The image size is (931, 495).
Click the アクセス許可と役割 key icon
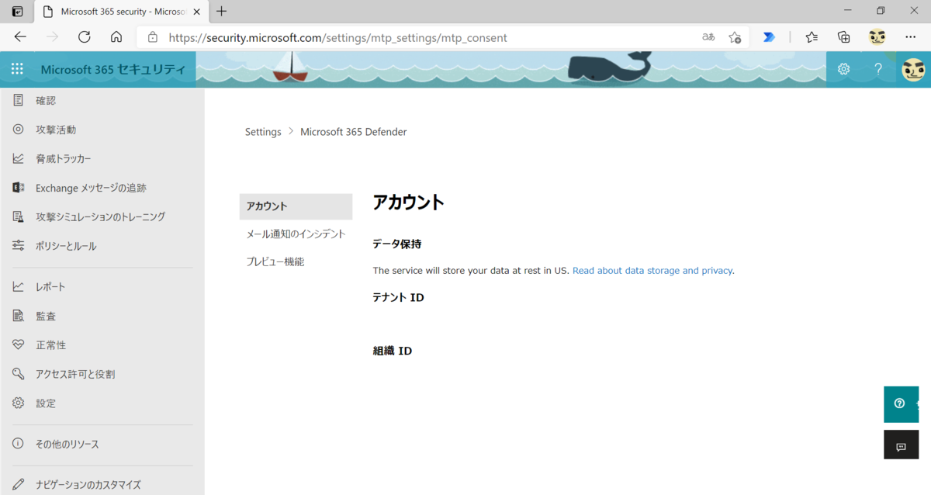click(x=19, y=374)
